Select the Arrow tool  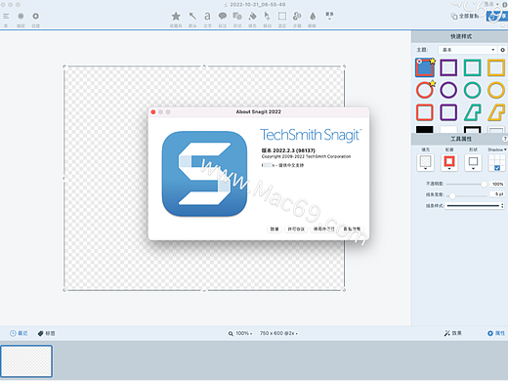pyautogui.click(x=192, y=16)
